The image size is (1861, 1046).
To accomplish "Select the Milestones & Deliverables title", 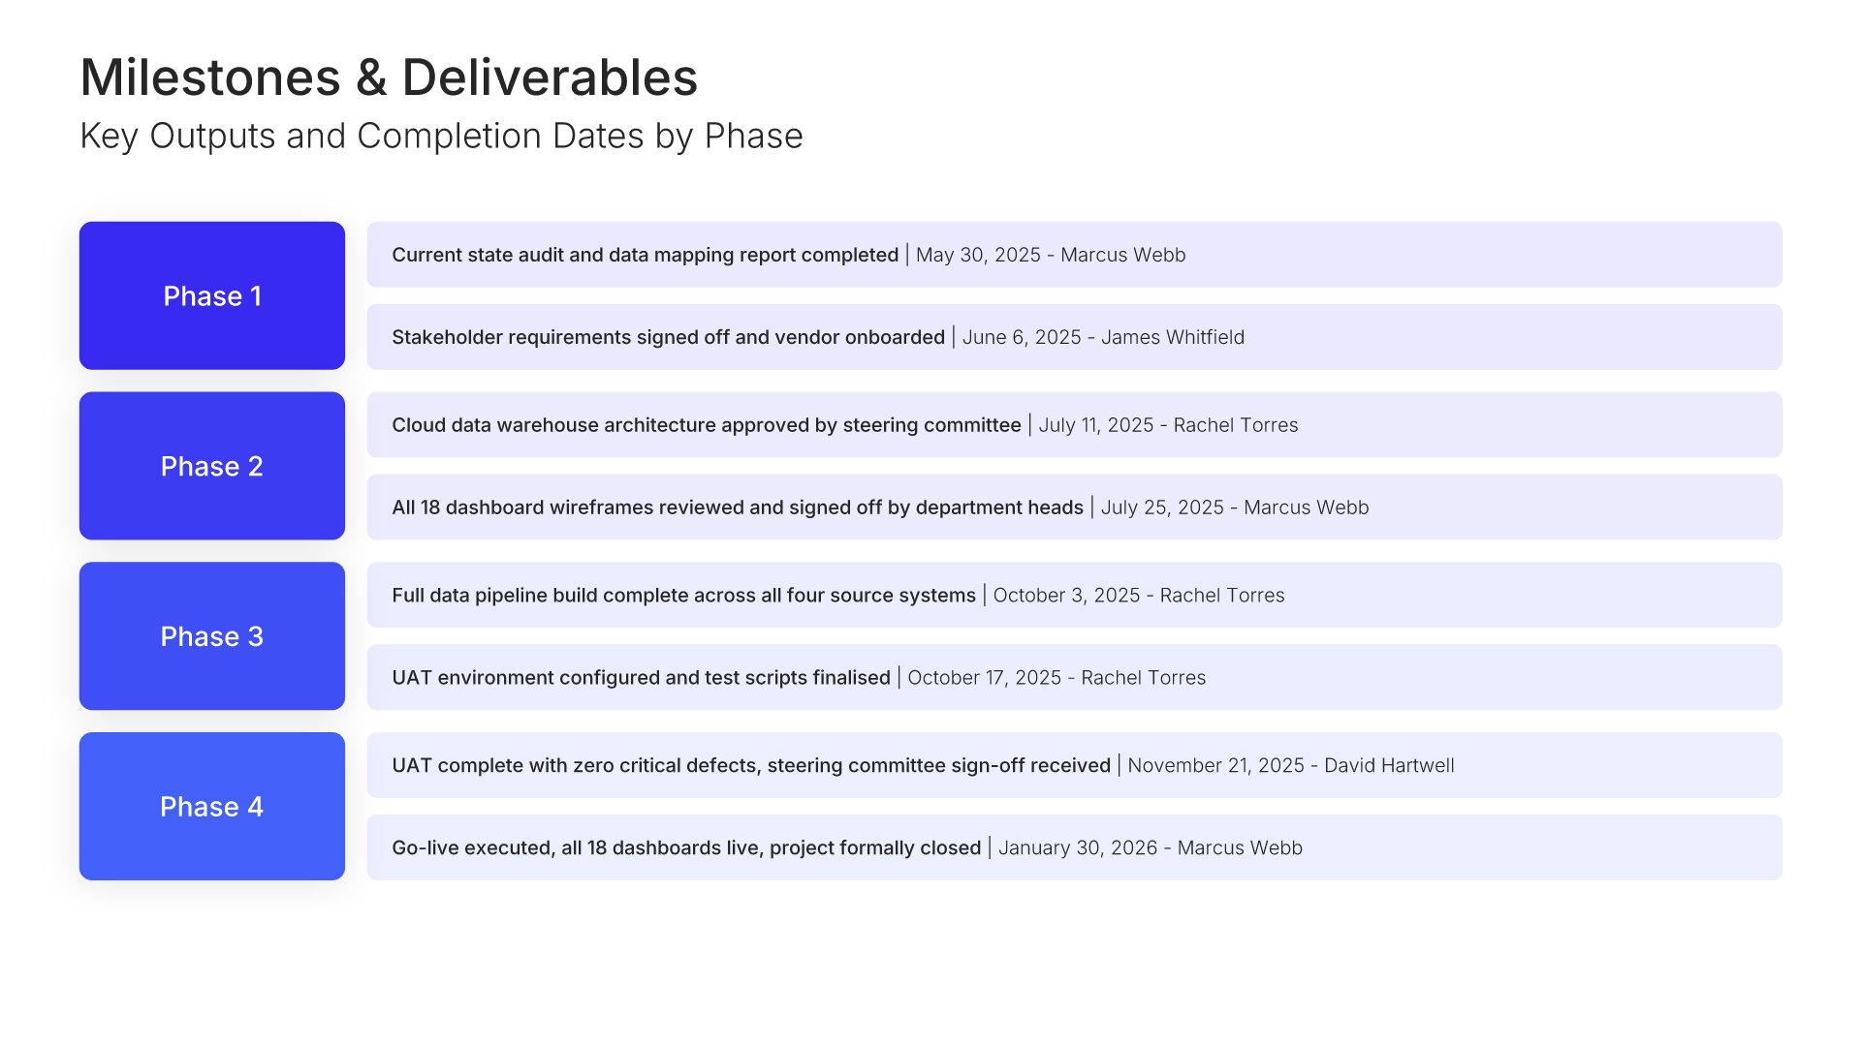I will point(389,77).
